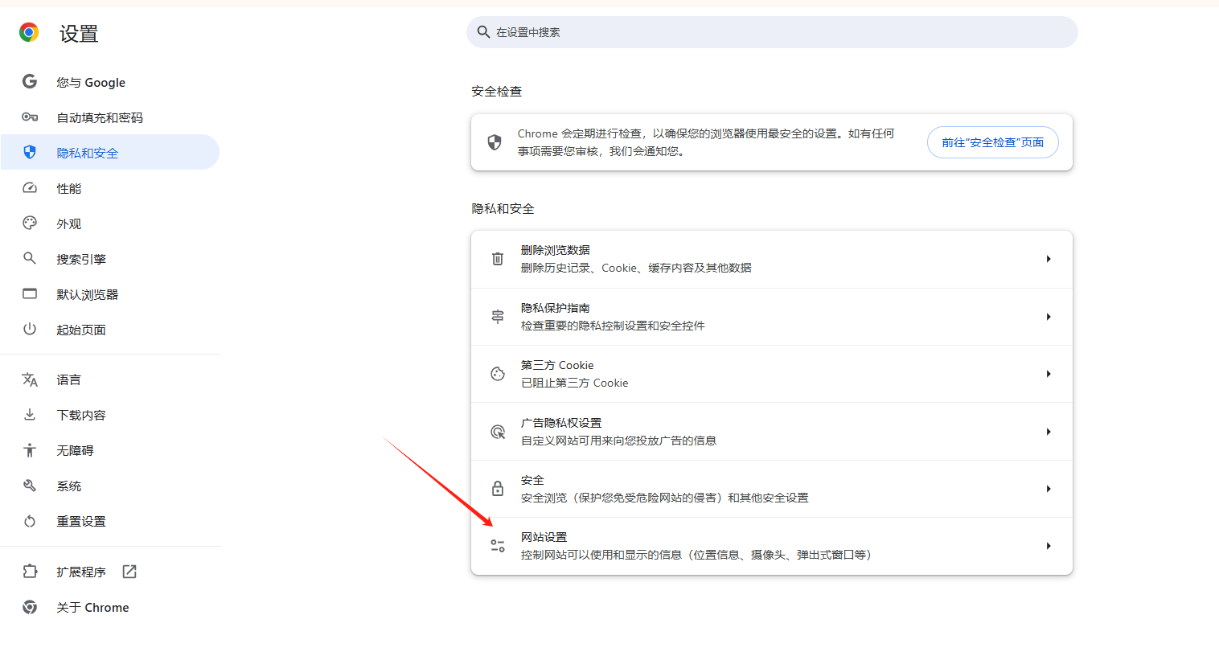Click the sliders icon for 网站设置
This screenshot has height=652, width=1219.
point(498,546)
